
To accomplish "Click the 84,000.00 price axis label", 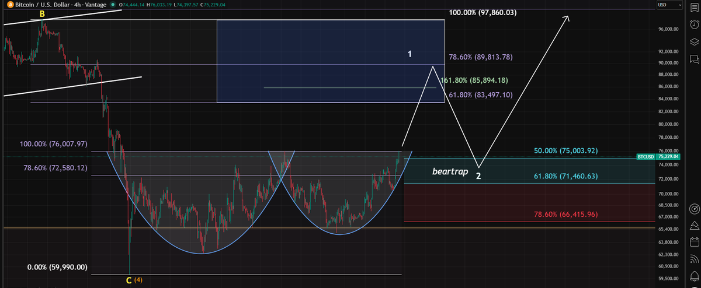I will coord(667,99).
